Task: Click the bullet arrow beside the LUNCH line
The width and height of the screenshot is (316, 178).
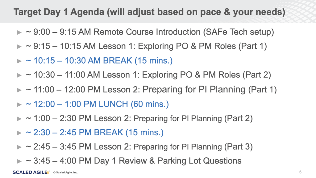Action: tap(19, 104)
